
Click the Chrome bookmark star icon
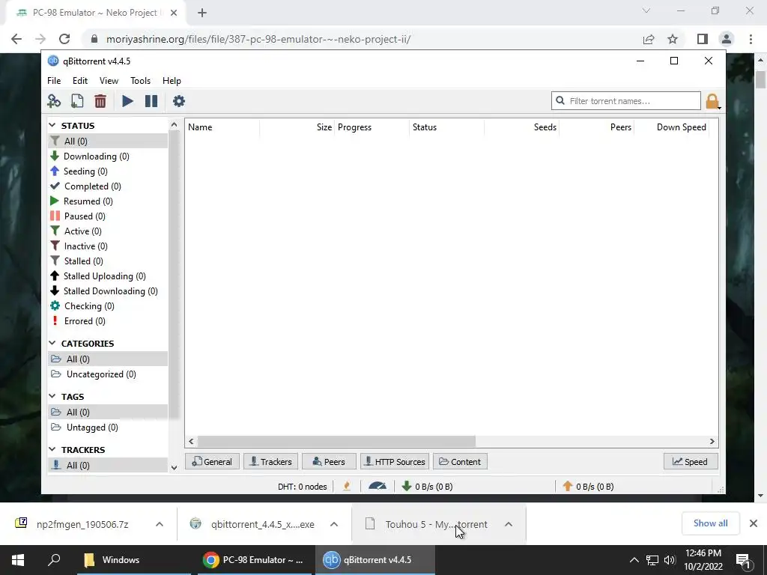click(673, 39)
